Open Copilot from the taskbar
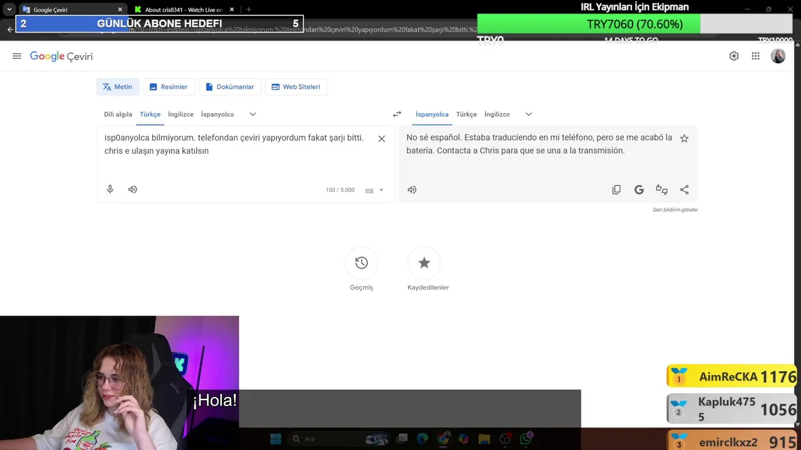 [463, 439]
